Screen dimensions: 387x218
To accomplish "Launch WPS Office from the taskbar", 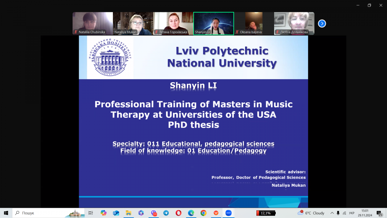I will 216,213.
